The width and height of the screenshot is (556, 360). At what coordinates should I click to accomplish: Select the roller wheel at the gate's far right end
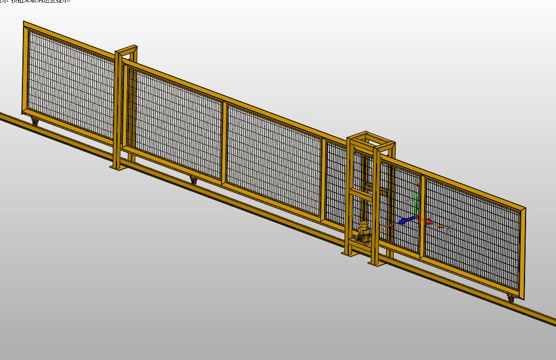511,298
